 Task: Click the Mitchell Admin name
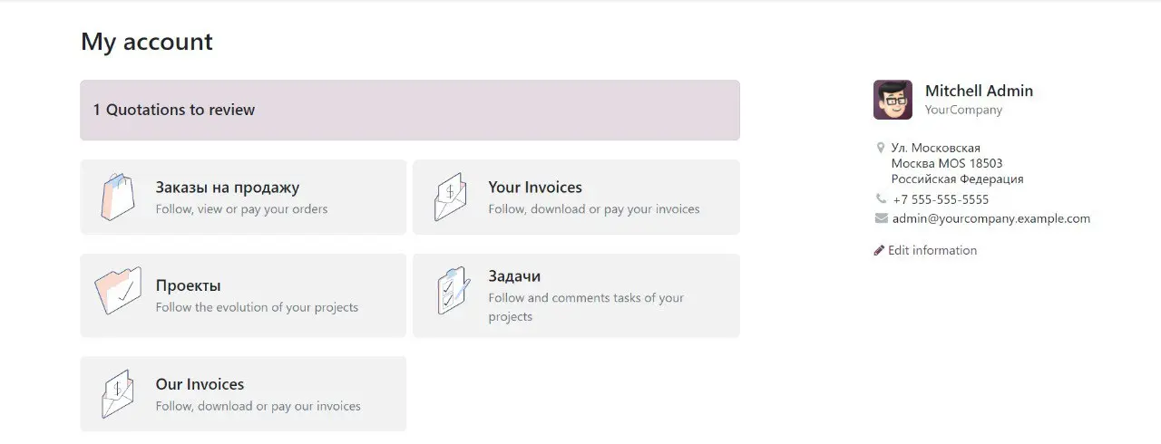979,91
